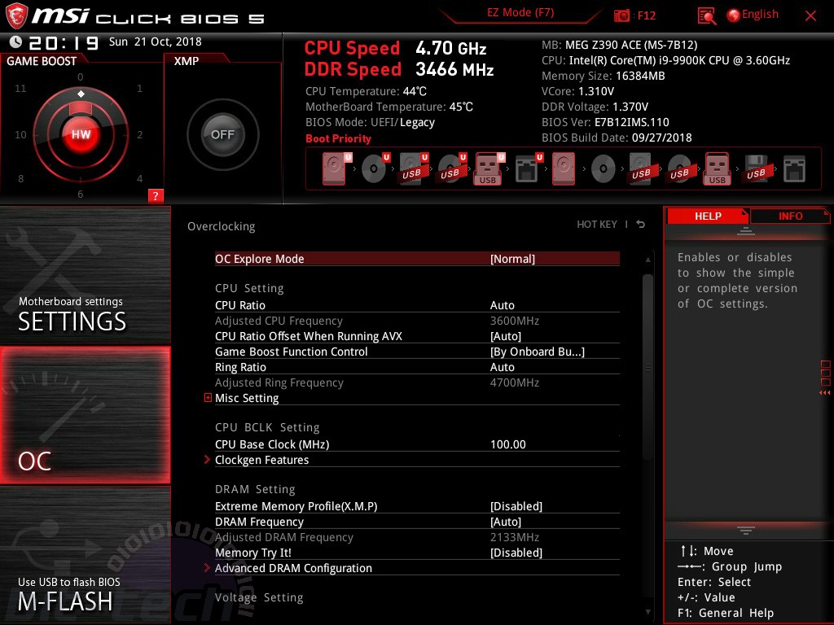Click the settings list scrollbar thumb
The width and height of the screenshot is (834, 625).
point(647,367)
